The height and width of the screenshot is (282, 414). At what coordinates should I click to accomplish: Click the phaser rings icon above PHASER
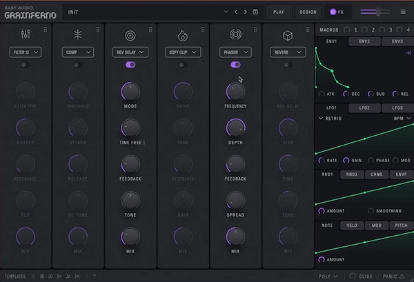(x=235, y=34)
